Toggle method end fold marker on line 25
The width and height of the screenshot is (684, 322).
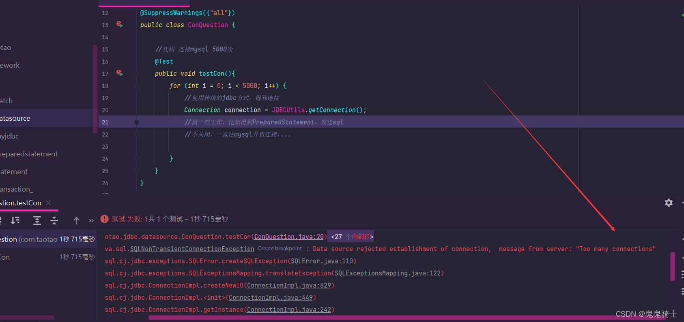(137, 171)
